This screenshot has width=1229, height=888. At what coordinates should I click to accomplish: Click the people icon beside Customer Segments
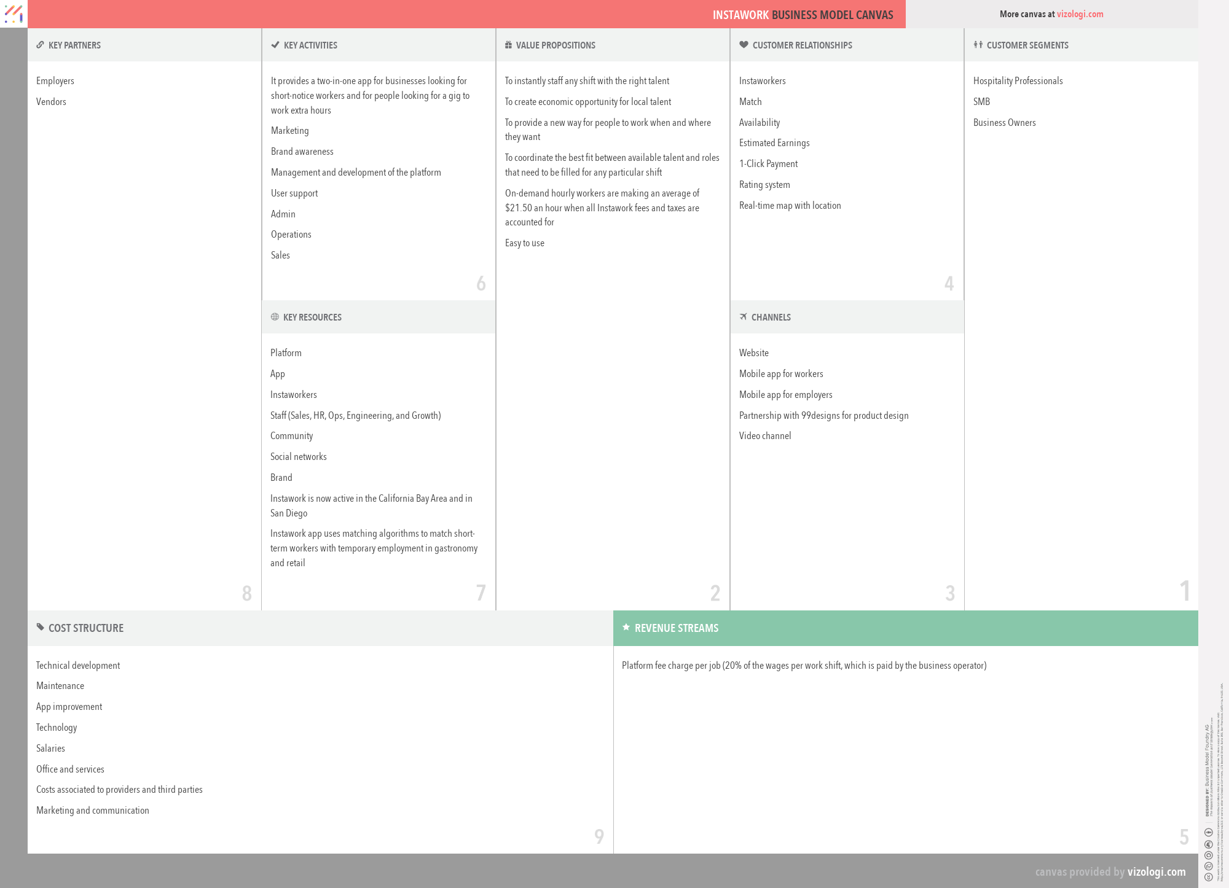[x=978, y=45]
